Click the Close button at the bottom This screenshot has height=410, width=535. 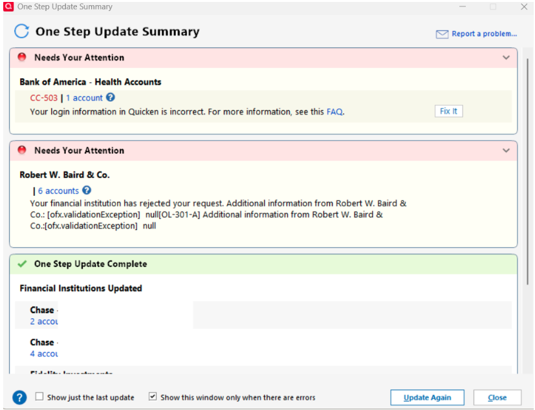497,397
